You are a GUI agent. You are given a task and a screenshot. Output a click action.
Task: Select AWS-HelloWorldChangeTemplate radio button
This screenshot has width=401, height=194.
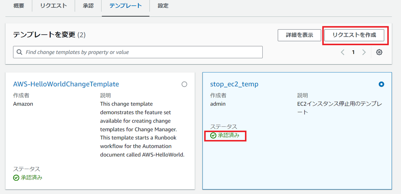point(184,84)
